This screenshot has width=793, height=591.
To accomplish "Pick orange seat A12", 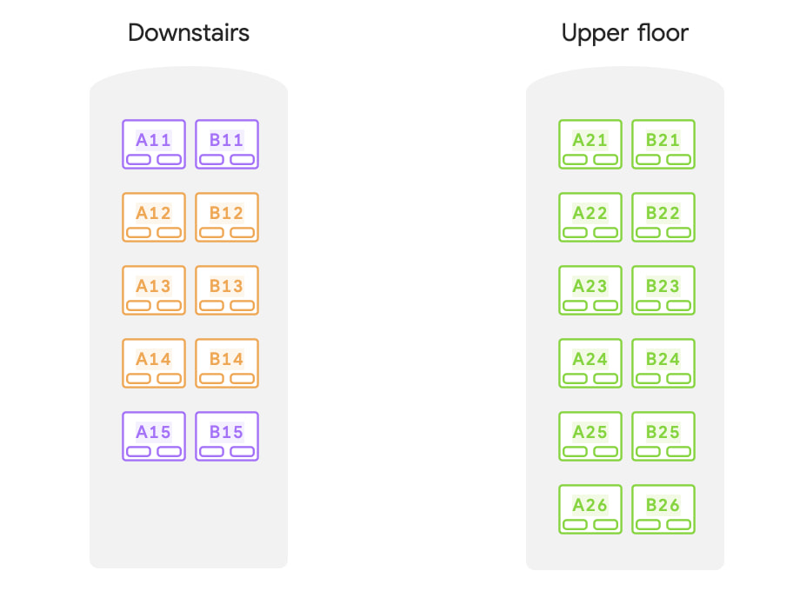I will (x=154, y=217).
